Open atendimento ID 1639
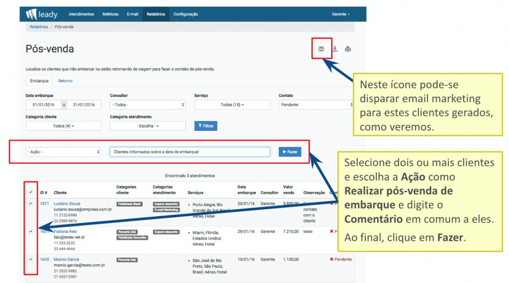 click(x=44, y=259)
